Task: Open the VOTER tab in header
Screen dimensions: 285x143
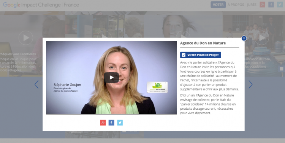Action: click(x=218, y=5)
